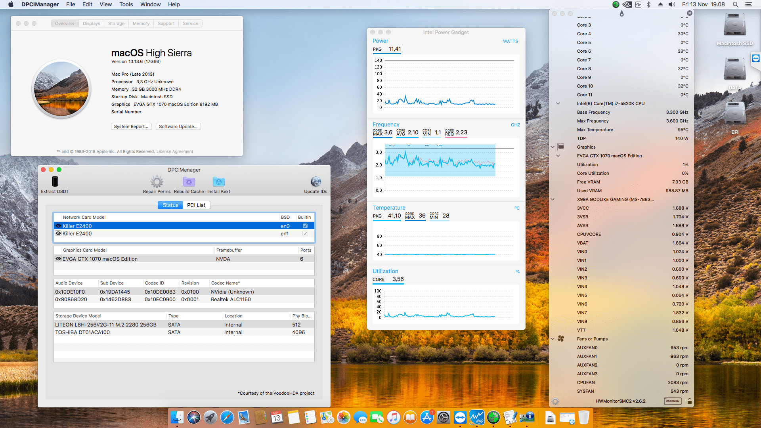Screen dimensions: 761x428
Task: Click eye icon beside EVGA GTX 1070 row
Action: point(58,259)
